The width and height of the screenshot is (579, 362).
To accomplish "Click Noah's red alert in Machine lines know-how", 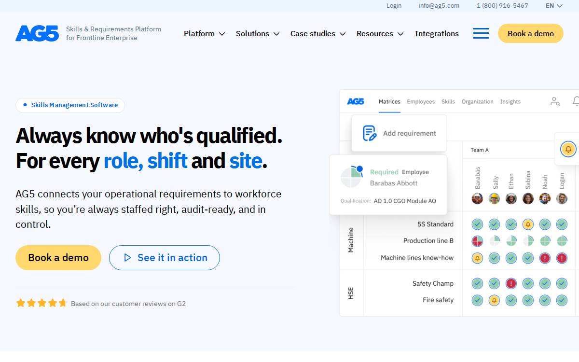I will tap(545, 258).
